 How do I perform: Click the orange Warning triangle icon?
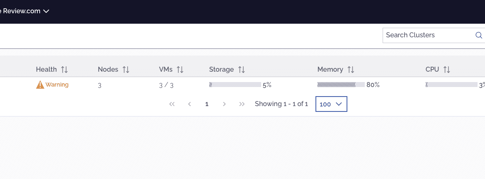tap(40, 85)
